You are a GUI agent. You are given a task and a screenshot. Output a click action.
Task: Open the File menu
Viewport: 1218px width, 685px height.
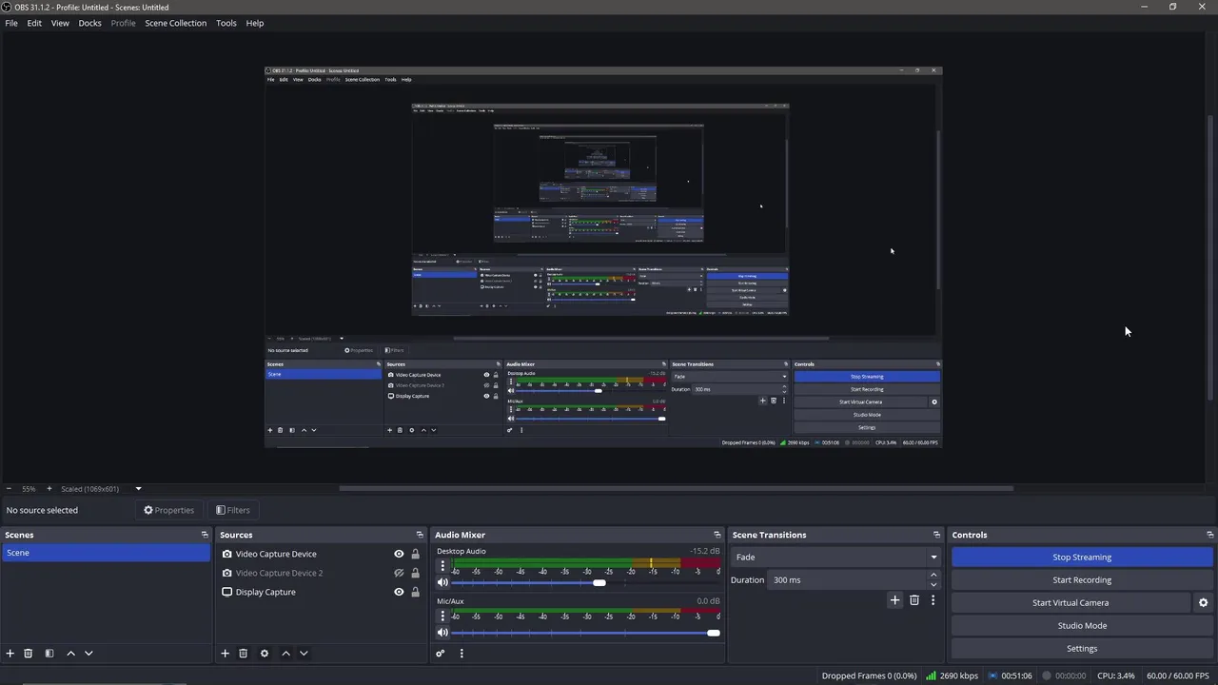tap(11, 23)
